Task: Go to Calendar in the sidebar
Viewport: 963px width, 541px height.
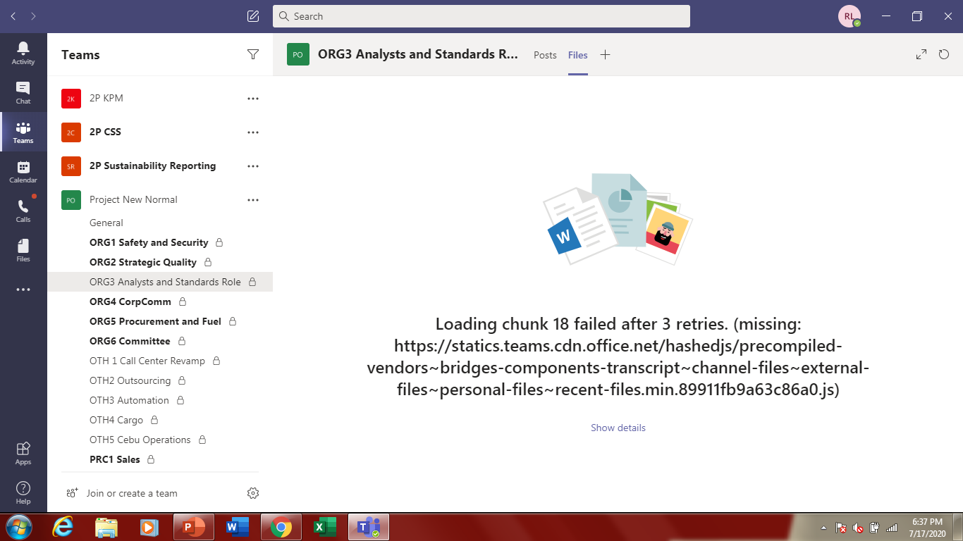Action: coord(23,171)
